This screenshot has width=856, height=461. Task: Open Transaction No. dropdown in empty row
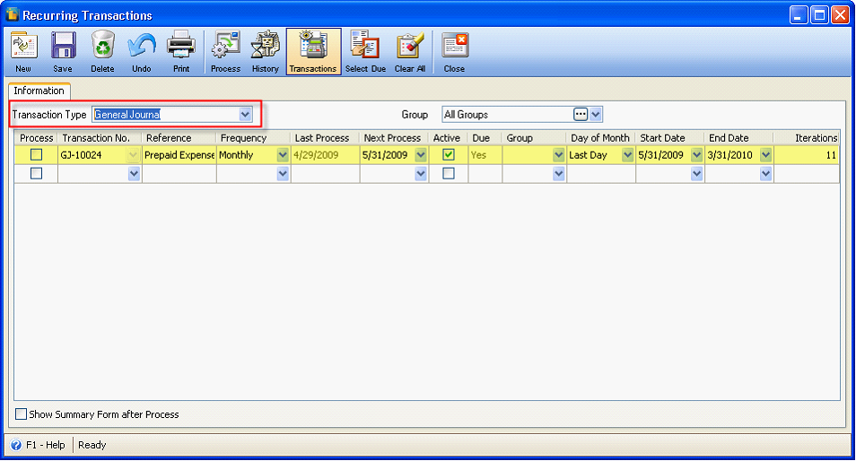coord(134,173)
